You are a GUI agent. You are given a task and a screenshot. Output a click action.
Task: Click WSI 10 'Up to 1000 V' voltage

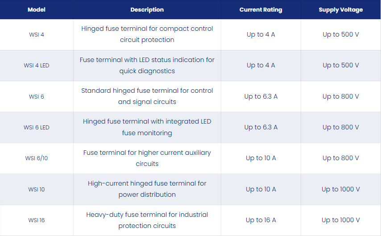click(x=341, y=189)
